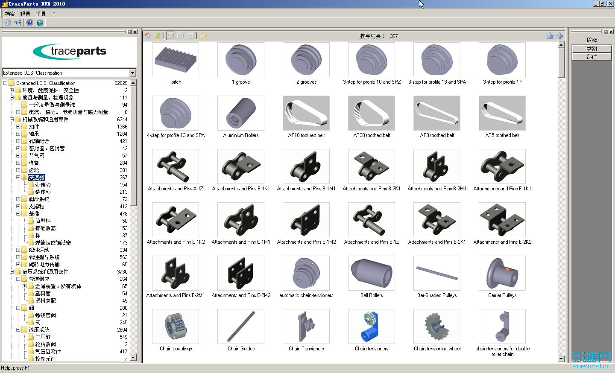Open the Attachments and Pins E-2K2 thumbnail

[x=502, y=220]
